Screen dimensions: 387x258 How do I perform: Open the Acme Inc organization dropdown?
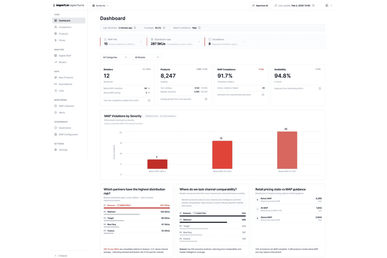pyautogui.click(x=101, y=5)
